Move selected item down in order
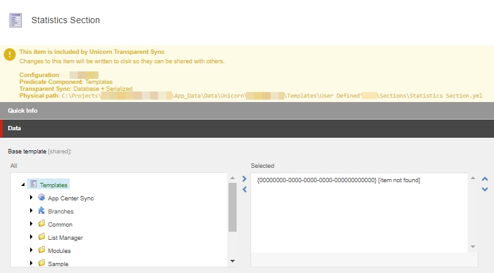 [485, 189]
